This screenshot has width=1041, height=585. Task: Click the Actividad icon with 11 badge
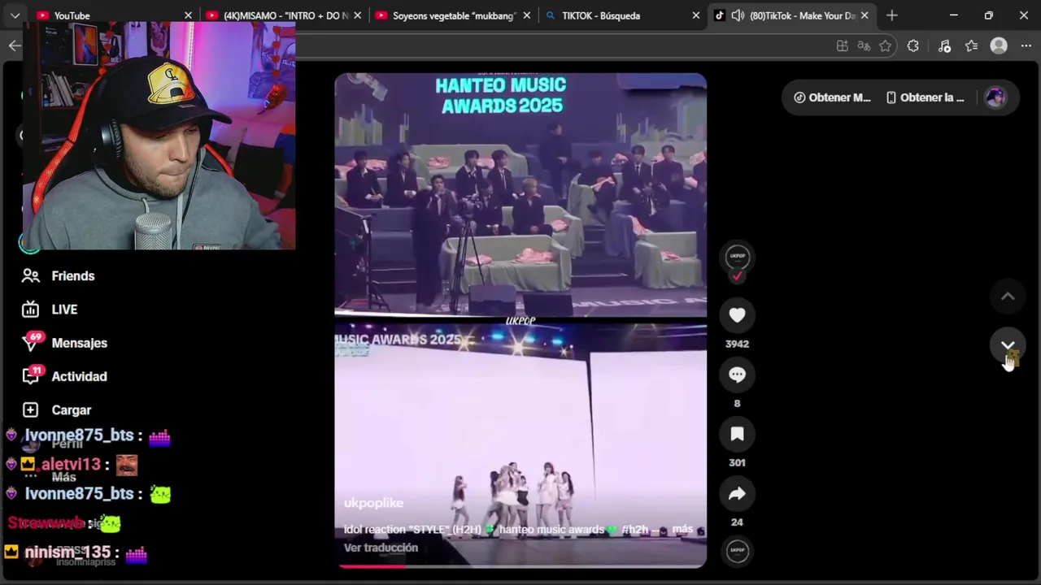(31, 375)
